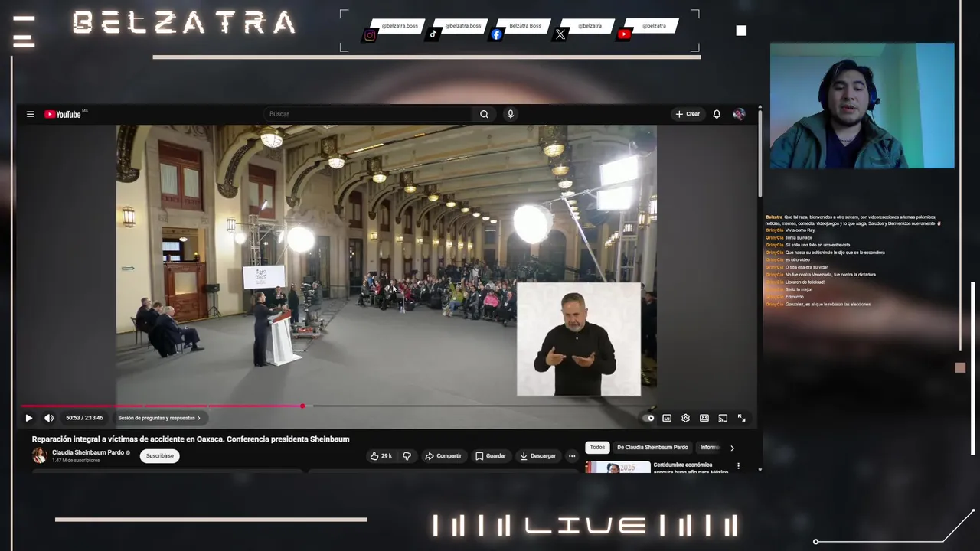The width and height of the screenshot is (980, 551).
Task: Open options for Certidumbre económica video
Action: click(x=738, y=466)
